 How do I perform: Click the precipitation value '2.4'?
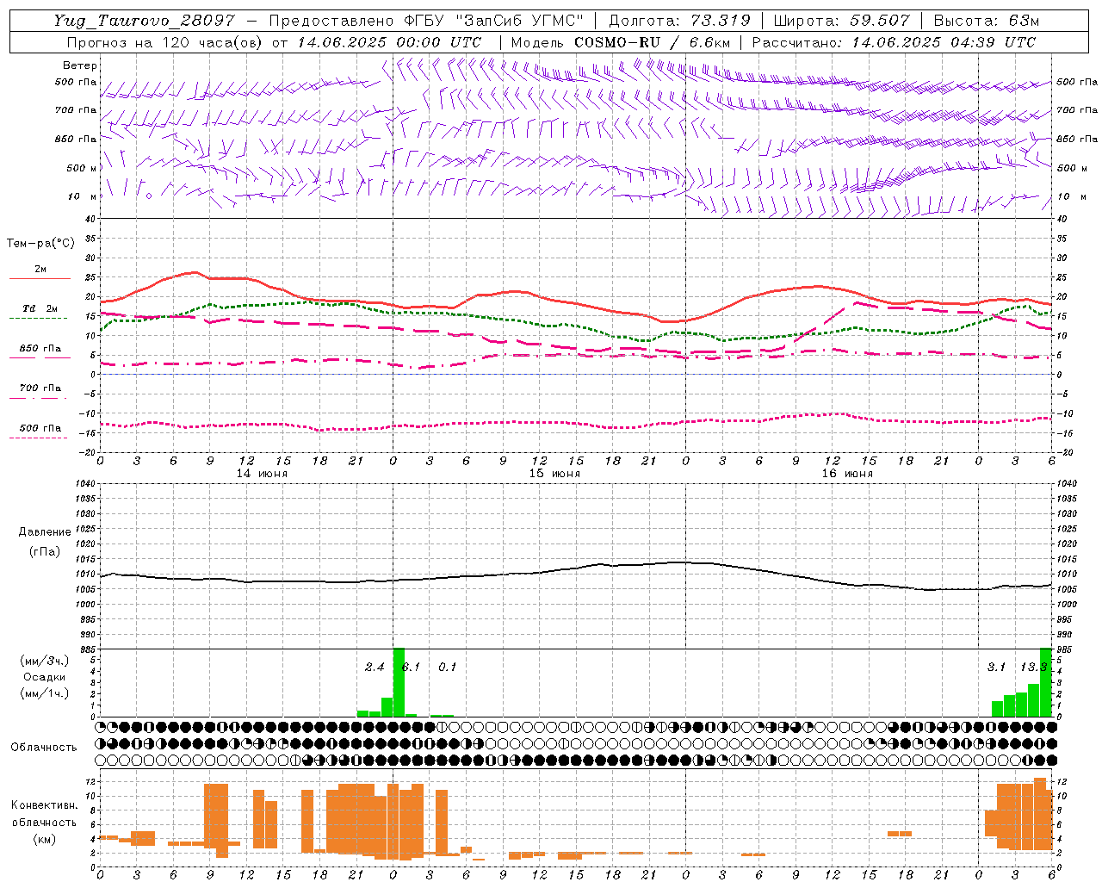coord(375,668)
